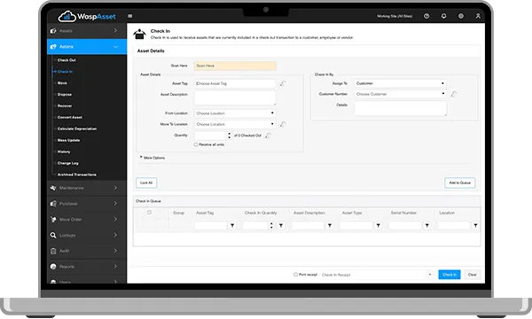The image size is (532, 319).
Task: Select Archived Transactions in Actions menu
Action: point(76,175)
